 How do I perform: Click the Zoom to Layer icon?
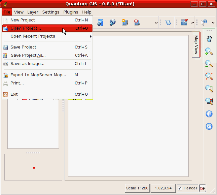[x=209, y=101]
